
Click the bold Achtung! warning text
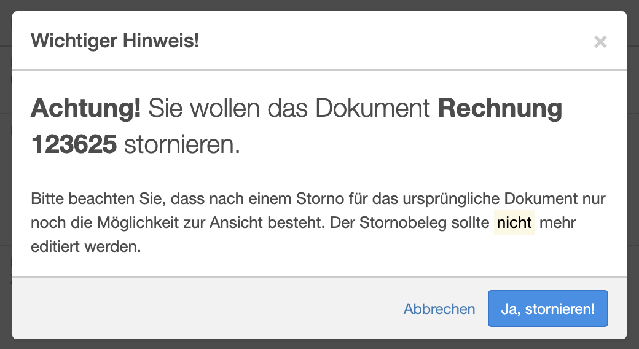[x=86, y=109]
